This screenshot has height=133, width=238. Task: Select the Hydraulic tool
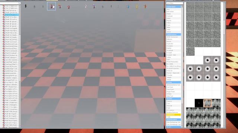click(x=174, y=16)
